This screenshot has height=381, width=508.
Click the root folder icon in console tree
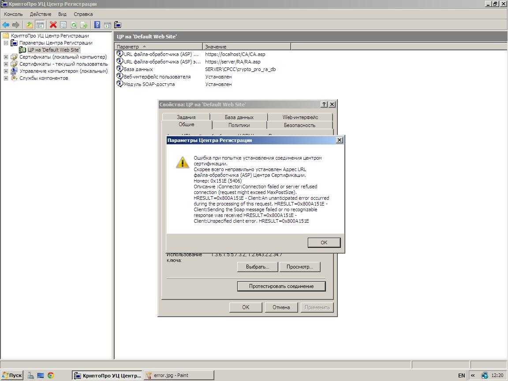[6, 36]
